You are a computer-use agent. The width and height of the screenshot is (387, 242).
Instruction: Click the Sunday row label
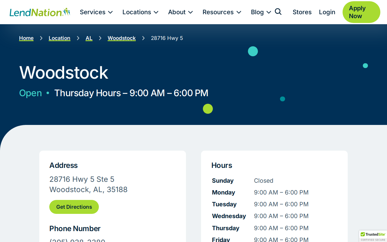coord(223,181)
